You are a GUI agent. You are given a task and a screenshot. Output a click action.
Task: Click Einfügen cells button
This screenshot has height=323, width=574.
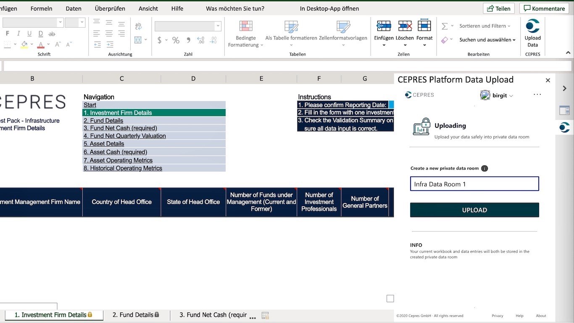(x=384, y=33)
